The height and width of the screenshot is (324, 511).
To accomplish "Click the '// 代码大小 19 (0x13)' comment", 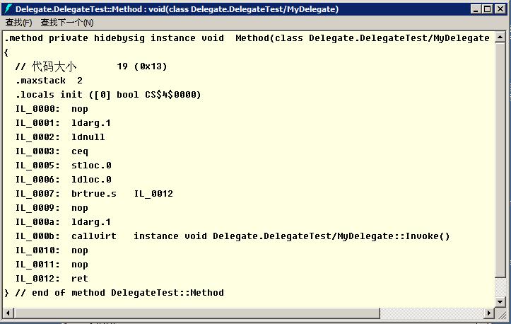I will [91, 66].
